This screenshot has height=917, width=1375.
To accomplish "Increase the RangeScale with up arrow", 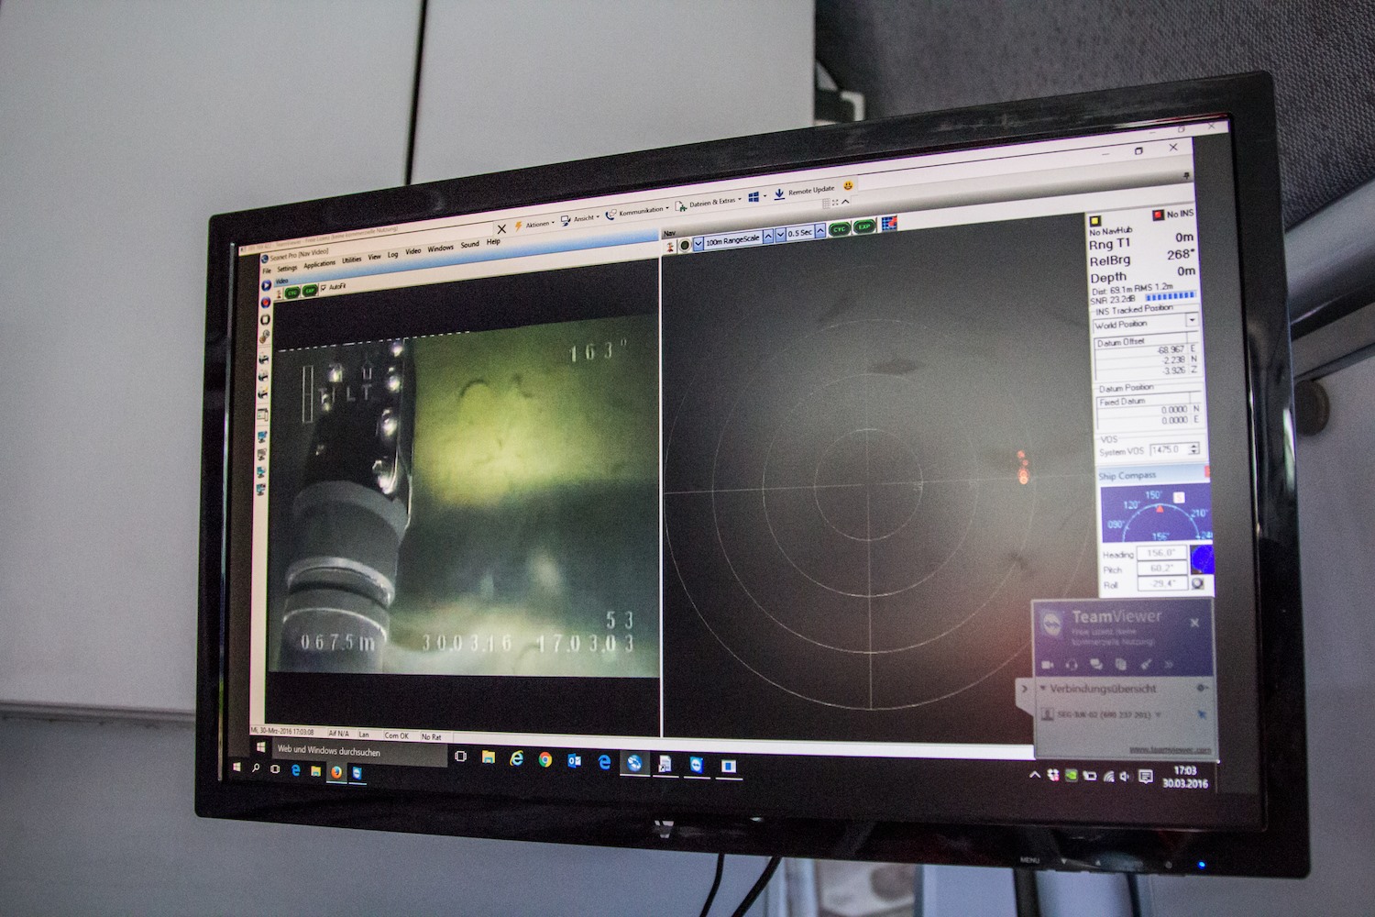I will pos(768,236).
